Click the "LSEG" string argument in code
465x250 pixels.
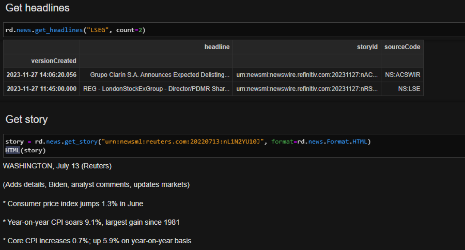pos(95,29)
